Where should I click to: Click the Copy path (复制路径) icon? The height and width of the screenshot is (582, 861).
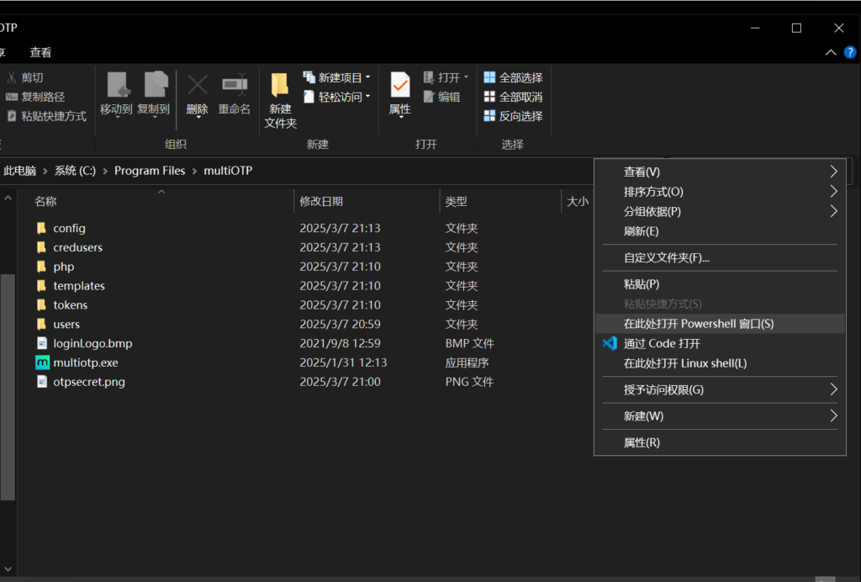[x=12, y=98]
